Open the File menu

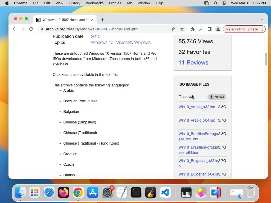(36, 3)
